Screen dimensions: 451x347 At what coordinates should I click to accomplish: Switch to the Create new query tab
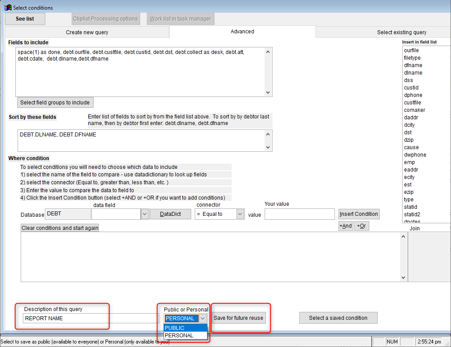click(87, 32)
